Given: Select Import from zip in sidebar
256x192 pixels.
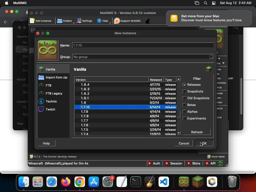Looking at the screenshot, I should pyautogui.click(x=53, y=77).
